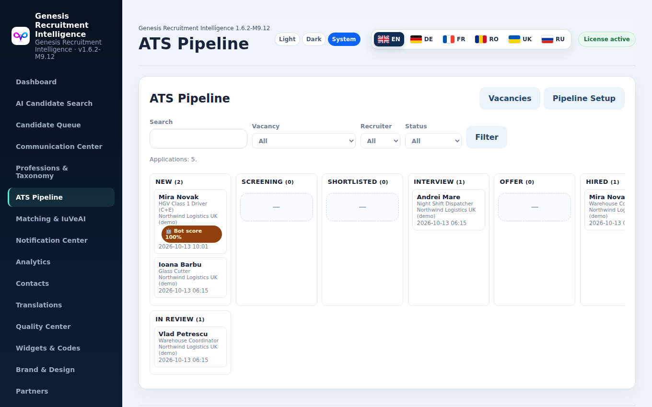Open Quality Center in sidebar

click(x=61, y=327)
